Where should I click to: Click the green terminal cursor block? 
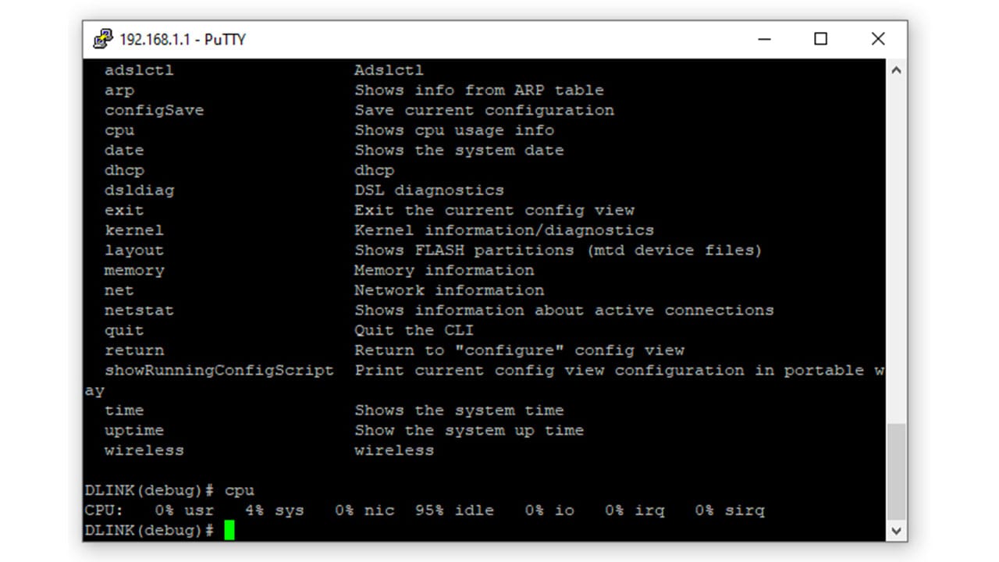229,531
